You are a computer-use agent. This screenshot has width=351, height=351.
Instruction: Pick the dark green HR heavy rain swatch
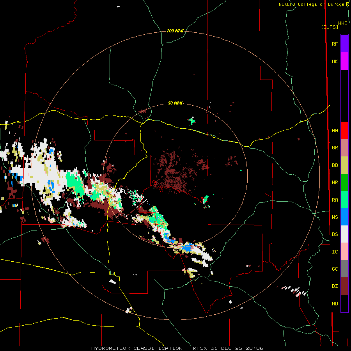(x=344, y=183)
